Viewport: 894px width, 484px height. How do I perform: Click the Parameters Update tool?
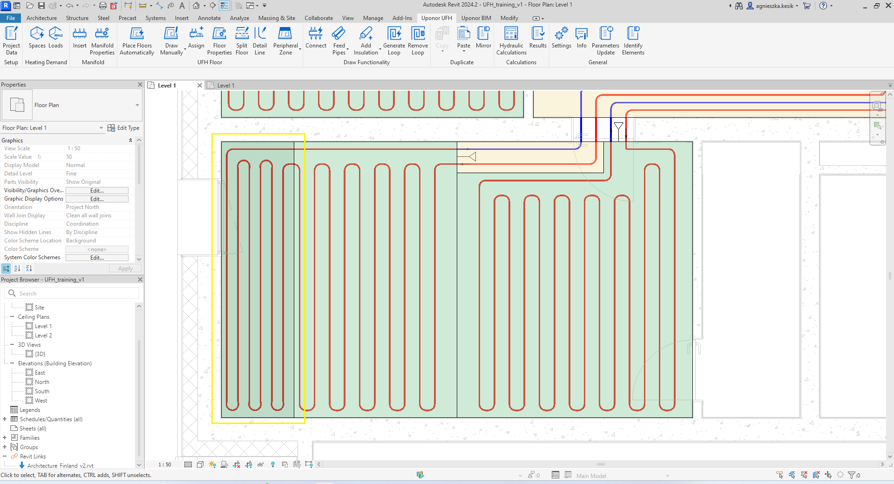coord(605,40)
